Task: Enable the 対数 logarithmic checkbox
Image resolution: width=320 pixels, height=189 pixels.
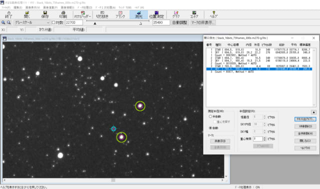Action: coord(53,22)
